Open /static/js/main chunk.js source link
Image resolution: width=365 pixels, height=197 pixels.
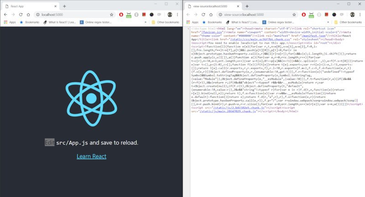coord(228,111)
